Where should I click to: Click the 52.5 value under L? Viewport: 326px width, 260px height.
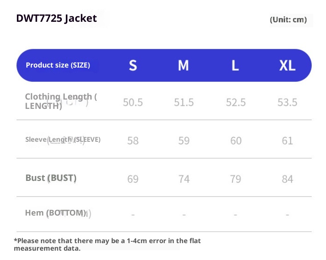[235, 103]
